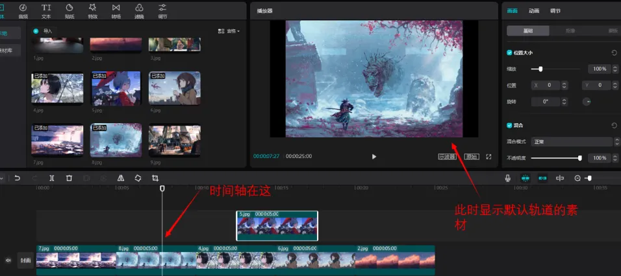Click the rotation dial knob
The height and width of the screenshot is (276, 621).
pyautogui.click(x=587, y=102)
